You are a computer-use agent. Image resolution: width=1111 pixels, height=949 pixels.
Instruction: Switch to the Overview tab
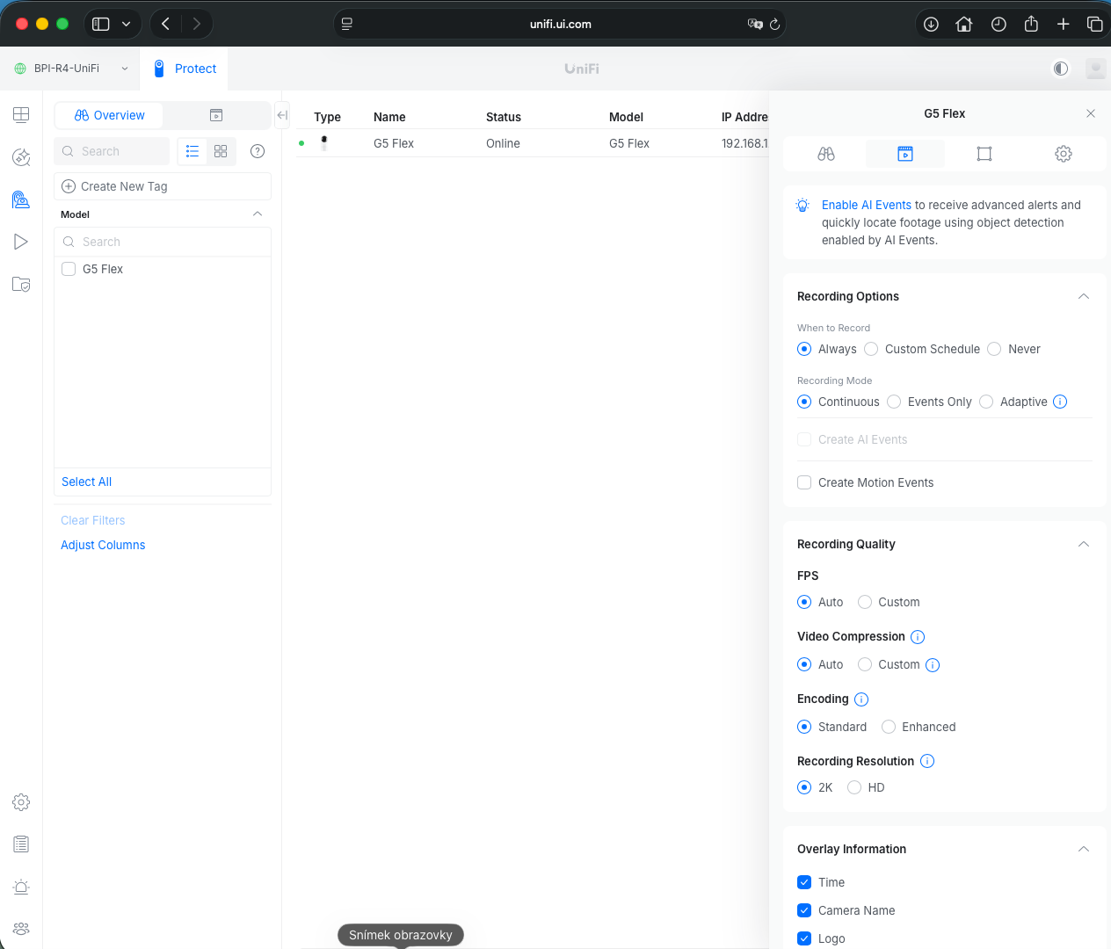tap(109, 115)
